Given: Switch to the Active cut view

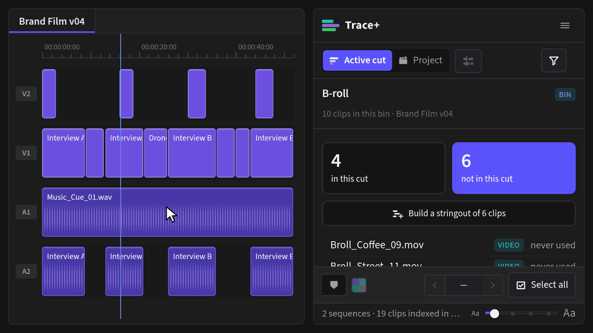Looking at the screenshot, I should (x=357, y=61).
